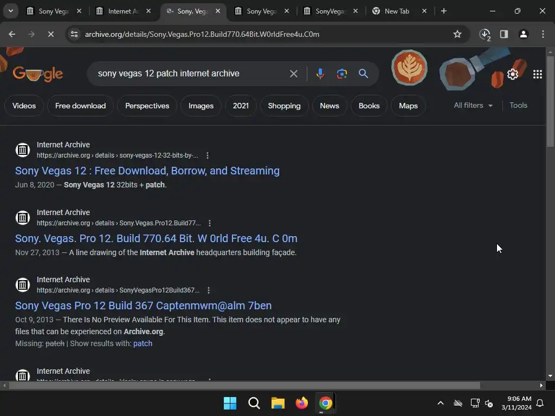
Task: Expand the All filters dropdown
Action: (x=473, y=106)
